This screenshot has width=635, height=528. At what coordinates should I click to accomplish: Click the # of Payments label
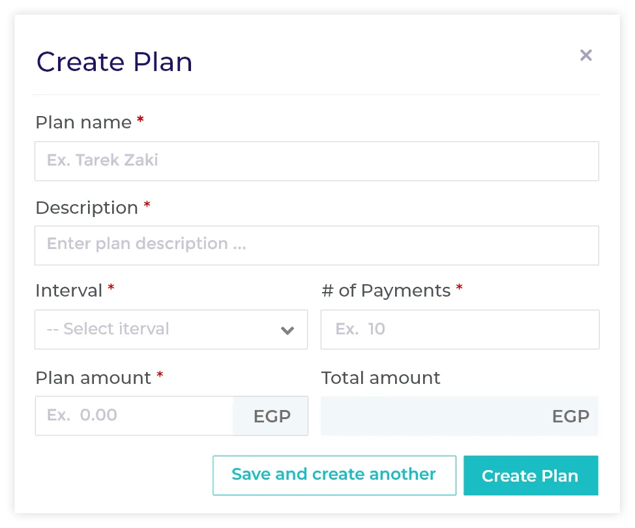386,291
